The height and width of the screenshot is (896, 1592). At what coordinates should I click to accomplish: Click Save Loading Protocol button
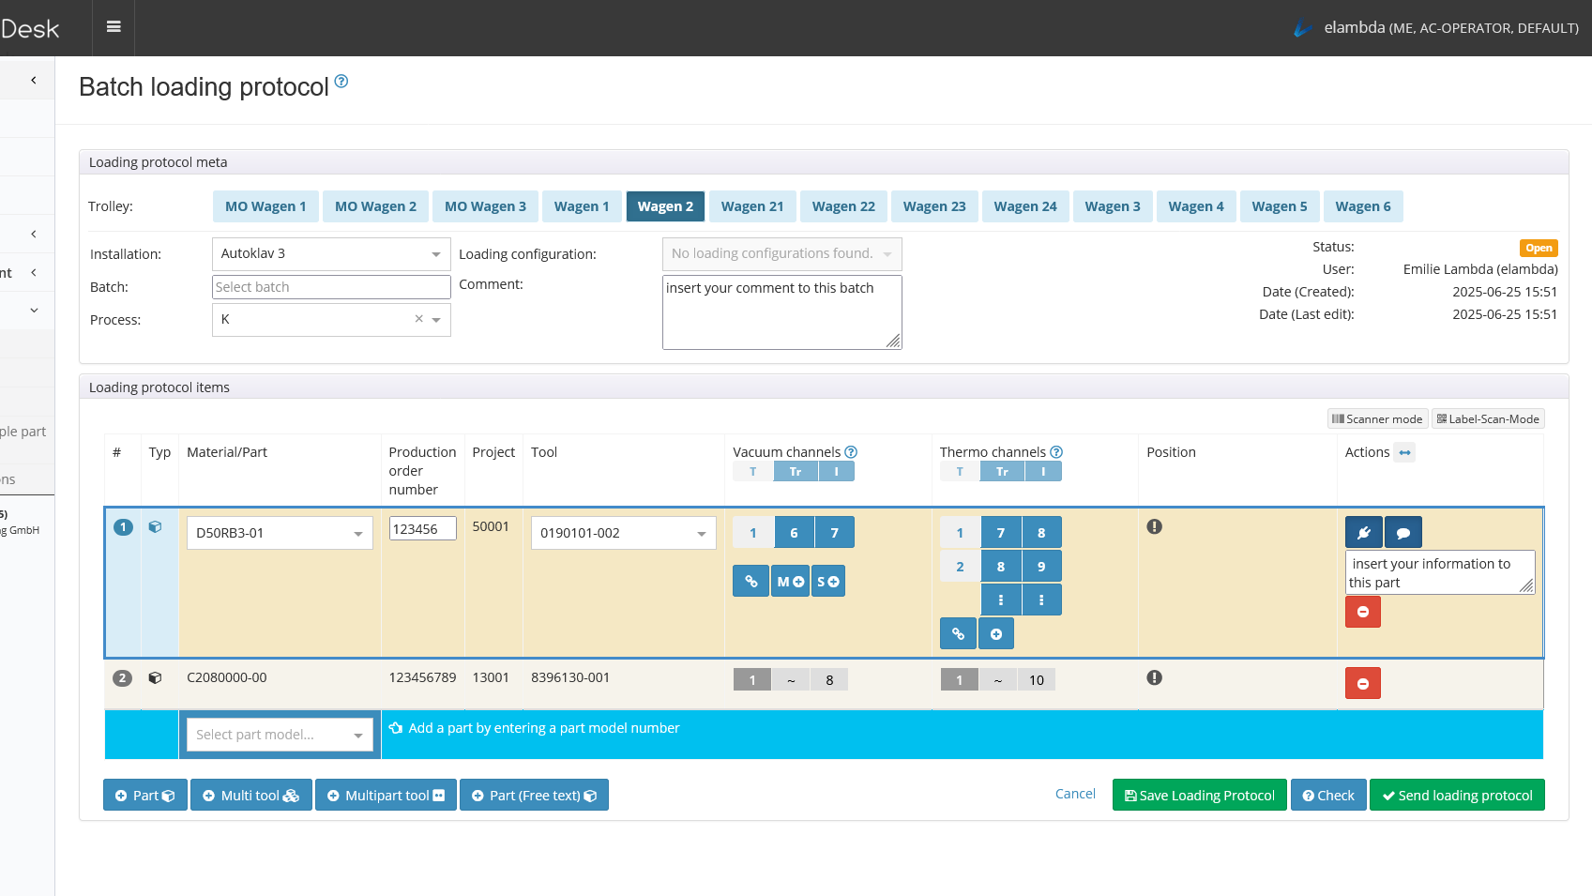pyautogui.click(x=1199, y=796)
